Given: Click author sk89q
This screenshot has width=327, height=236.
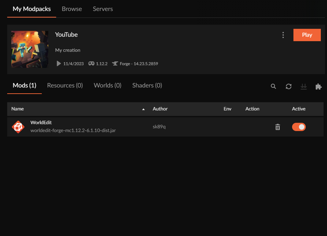Looking at the screenshot, I should [x=159, y=127].
